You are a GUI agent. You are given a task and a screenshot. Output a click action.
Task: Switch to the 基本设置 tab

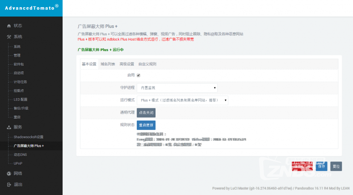point(89,64)
